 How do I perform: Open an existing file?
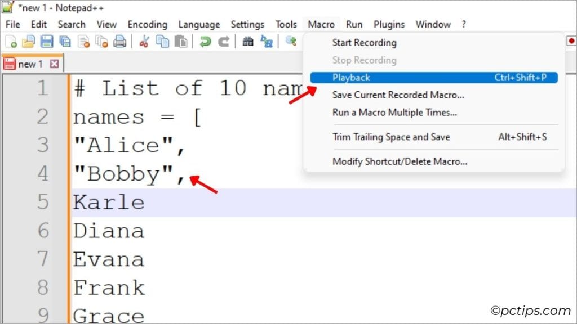(x=29, y=41)
